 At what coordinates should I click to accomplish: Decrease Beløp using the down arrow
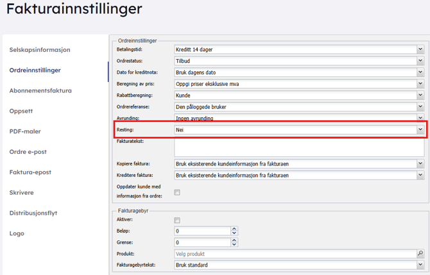[234, 233]
